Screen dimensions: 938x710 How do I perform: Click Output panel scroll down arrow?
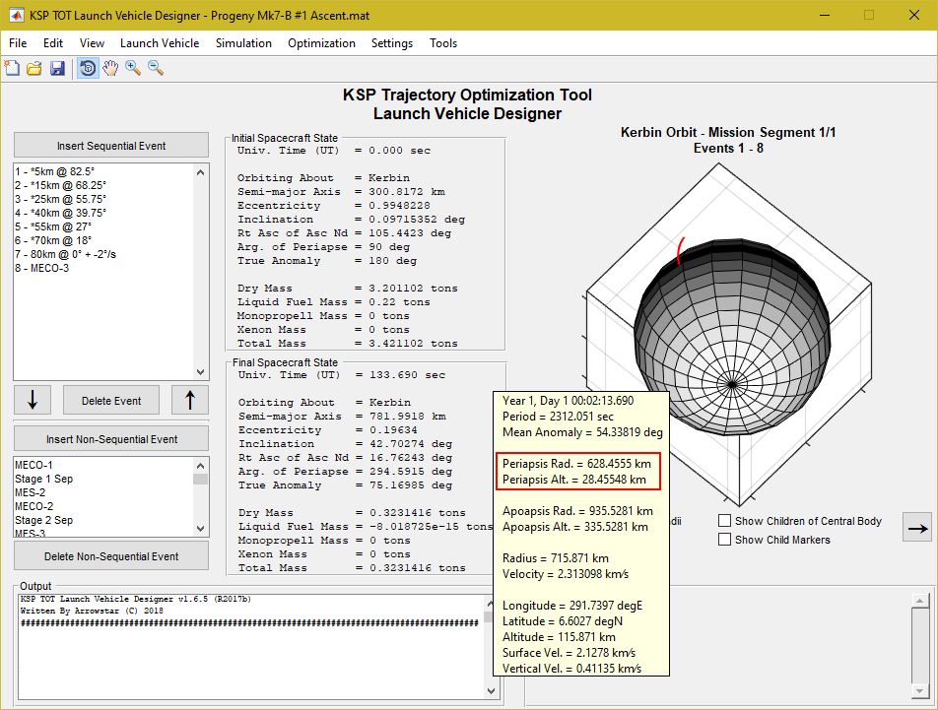click(491, 691)
